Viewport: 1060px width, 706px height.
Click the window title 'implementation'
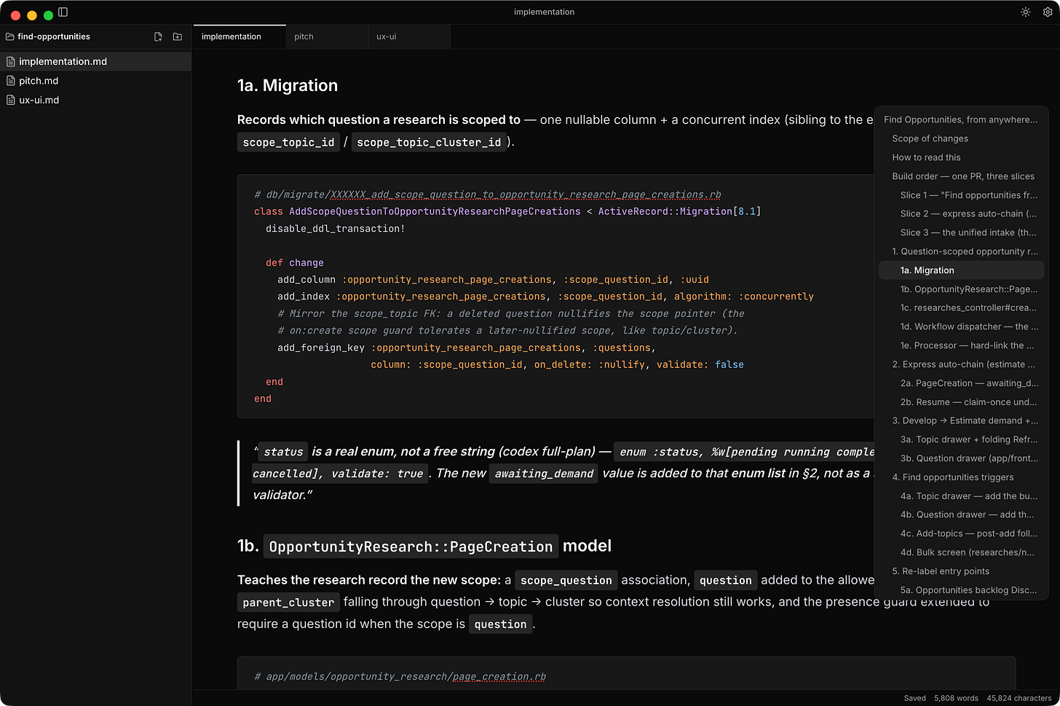pos(544,12)
